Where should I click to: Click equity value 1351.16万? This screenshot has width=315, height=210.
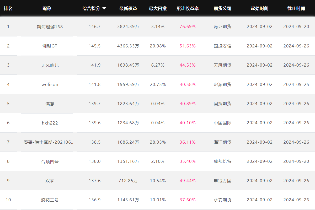128,161
